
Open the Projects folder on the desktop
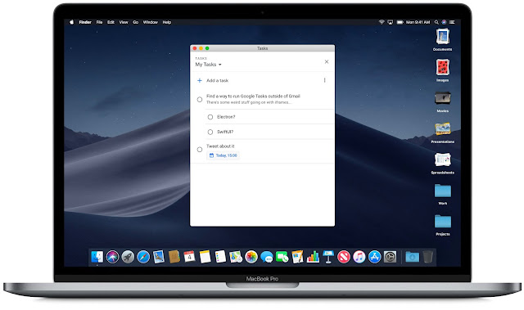click(x=442, y=221)
